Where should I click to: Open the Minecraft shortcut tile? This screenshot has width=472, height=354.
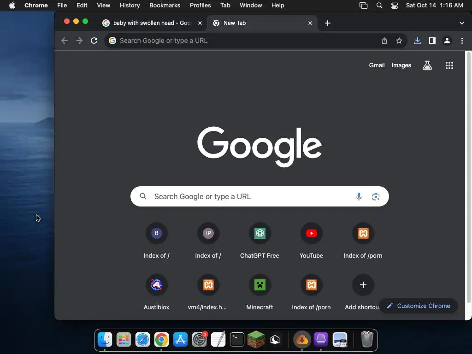pyautogui.click(x=260, y=293)
